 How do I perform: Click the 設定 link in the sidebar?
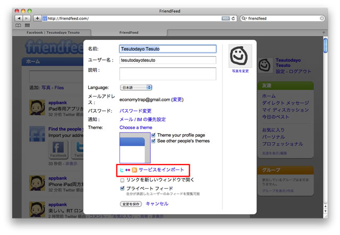280,72
